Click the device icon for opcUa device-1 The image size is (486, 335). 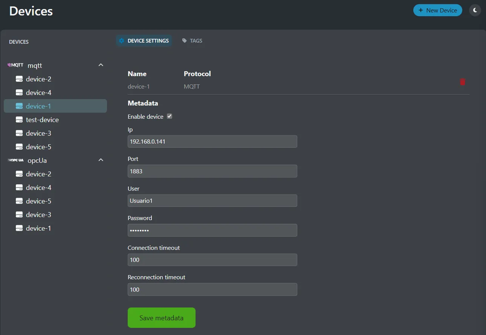pyautogui.click(x=19, y=228)
